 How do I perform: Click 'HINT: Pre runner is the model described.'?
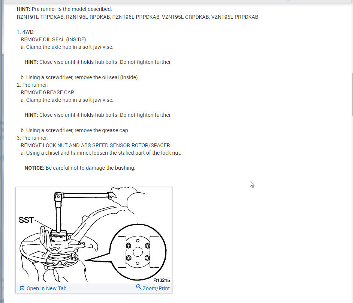click(x=64, y=9)
